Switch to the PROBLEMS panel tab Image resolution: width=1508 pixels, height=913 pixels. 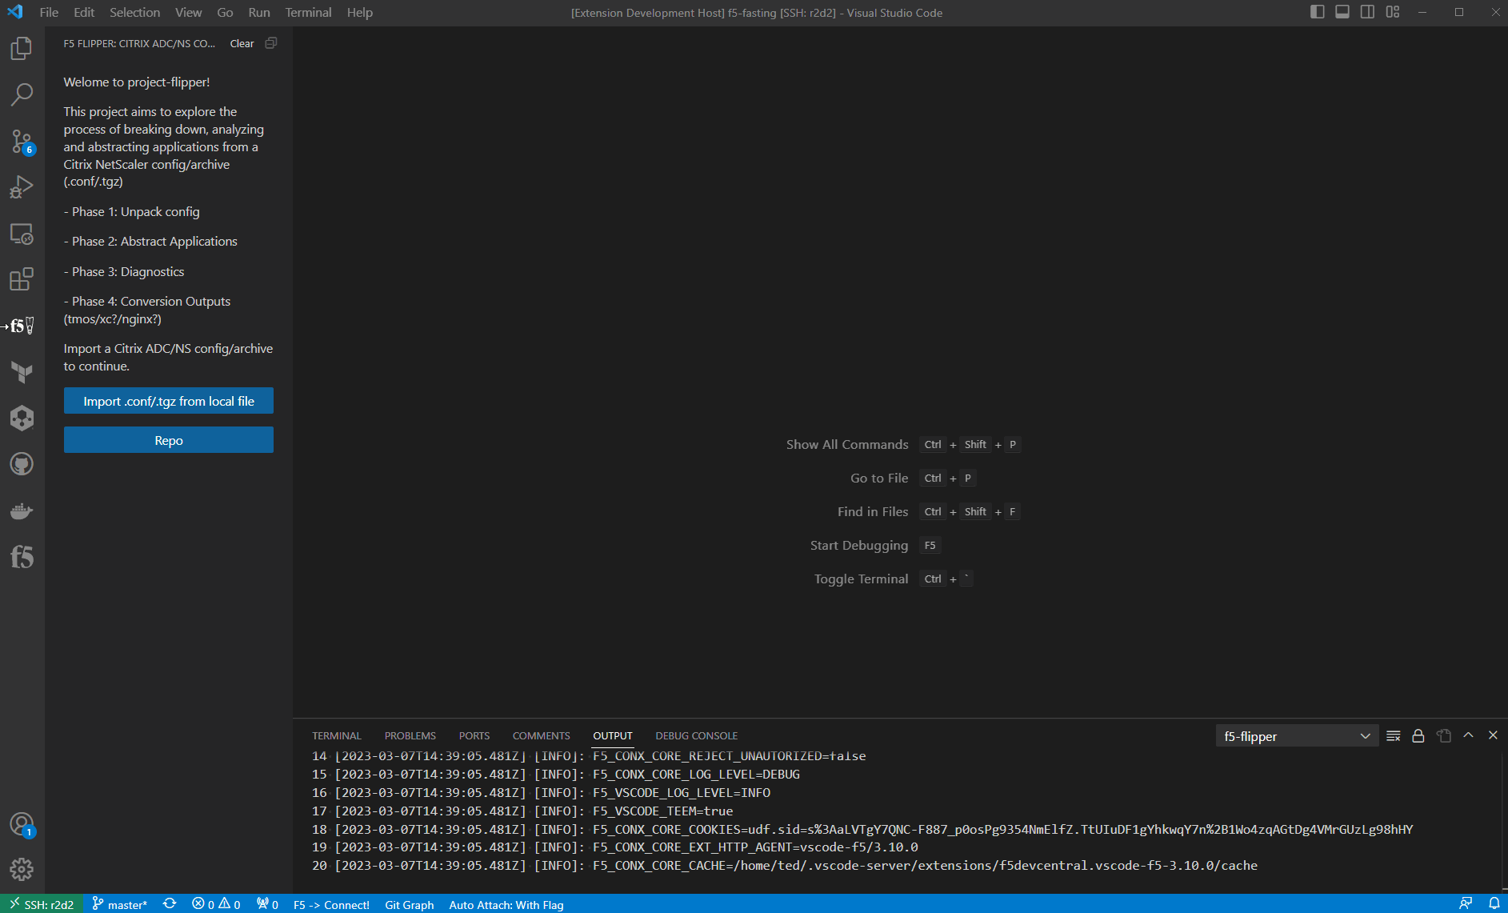click(410, 736)
